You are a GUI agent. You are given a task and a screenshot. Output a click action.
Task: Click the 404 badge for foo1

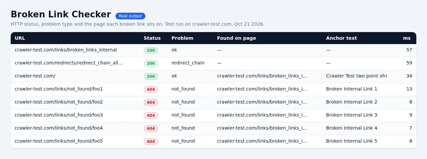(x=151, y=90)
